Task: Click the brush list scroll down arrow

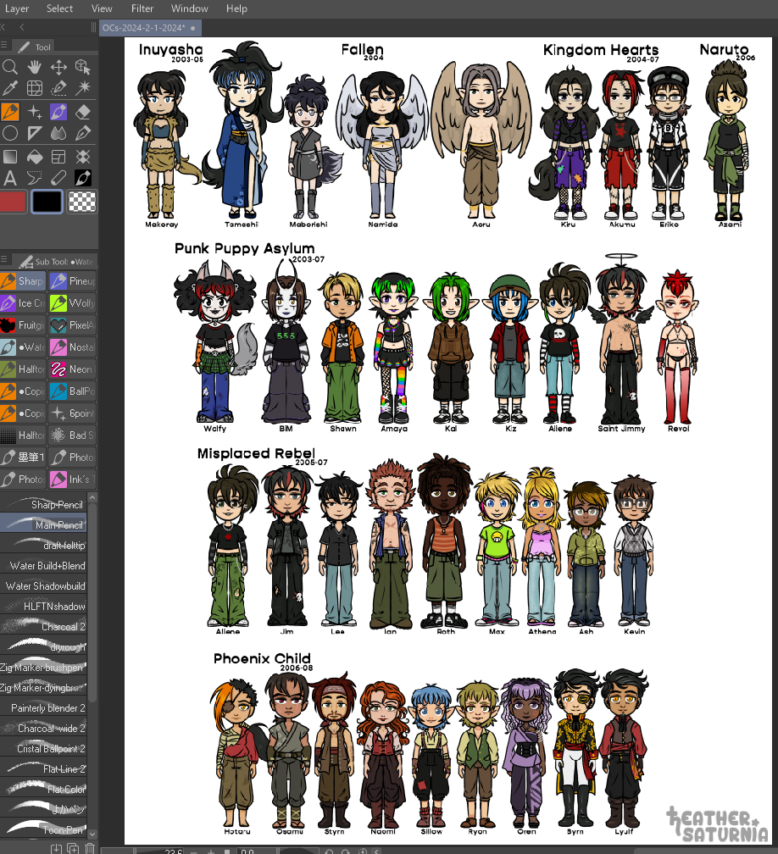Action: click(92, 834)
